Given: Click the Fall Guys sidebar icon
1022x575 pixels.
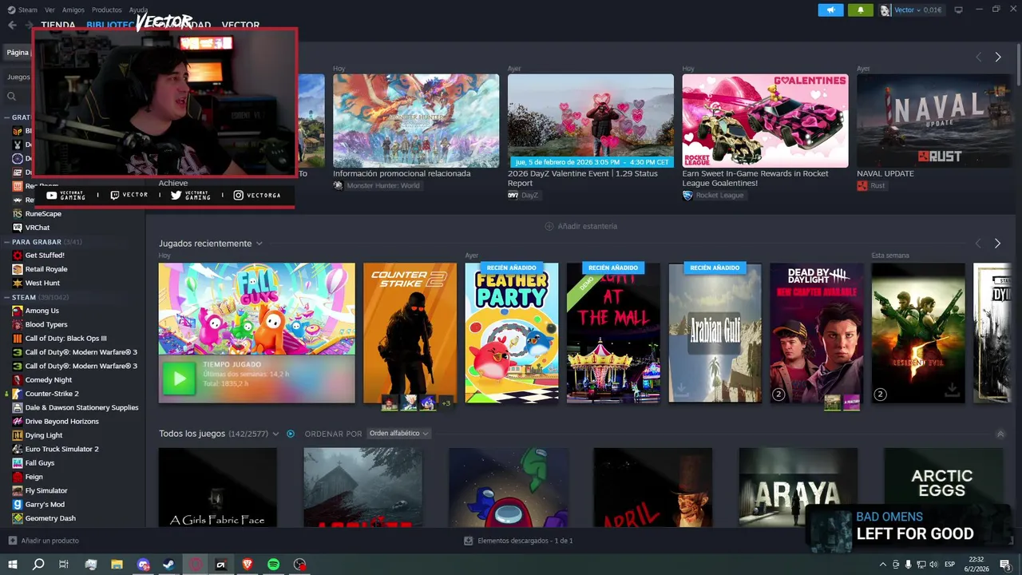Looking at the screenshot, I should point(18,463).
